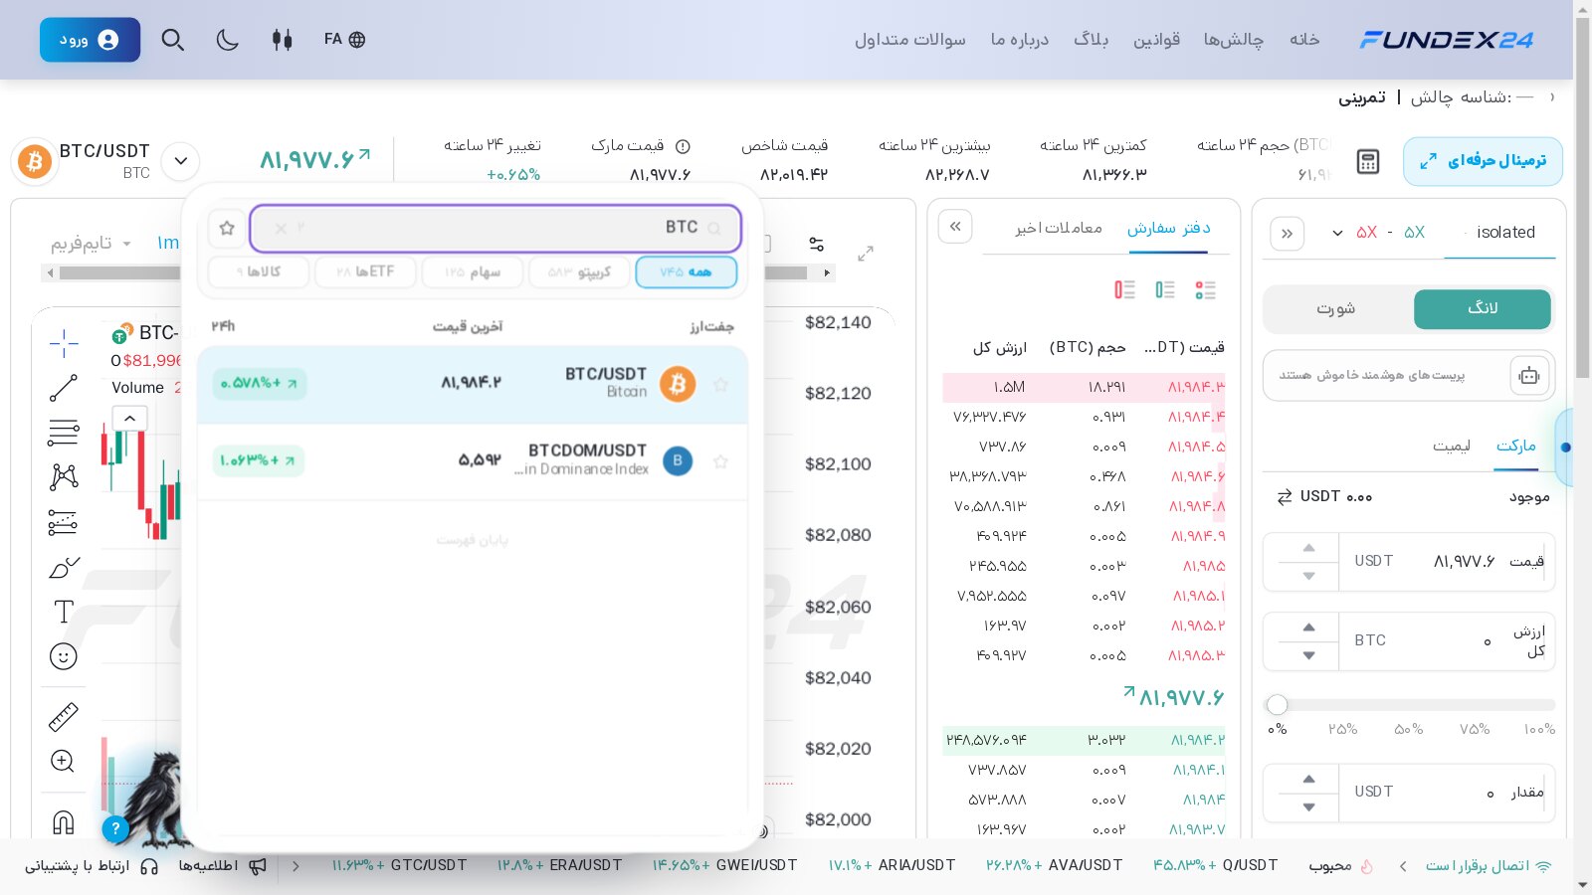The image size is (1592, 895).
Task: Select zoom-in magnifier tool
Action: click(63, 762)
